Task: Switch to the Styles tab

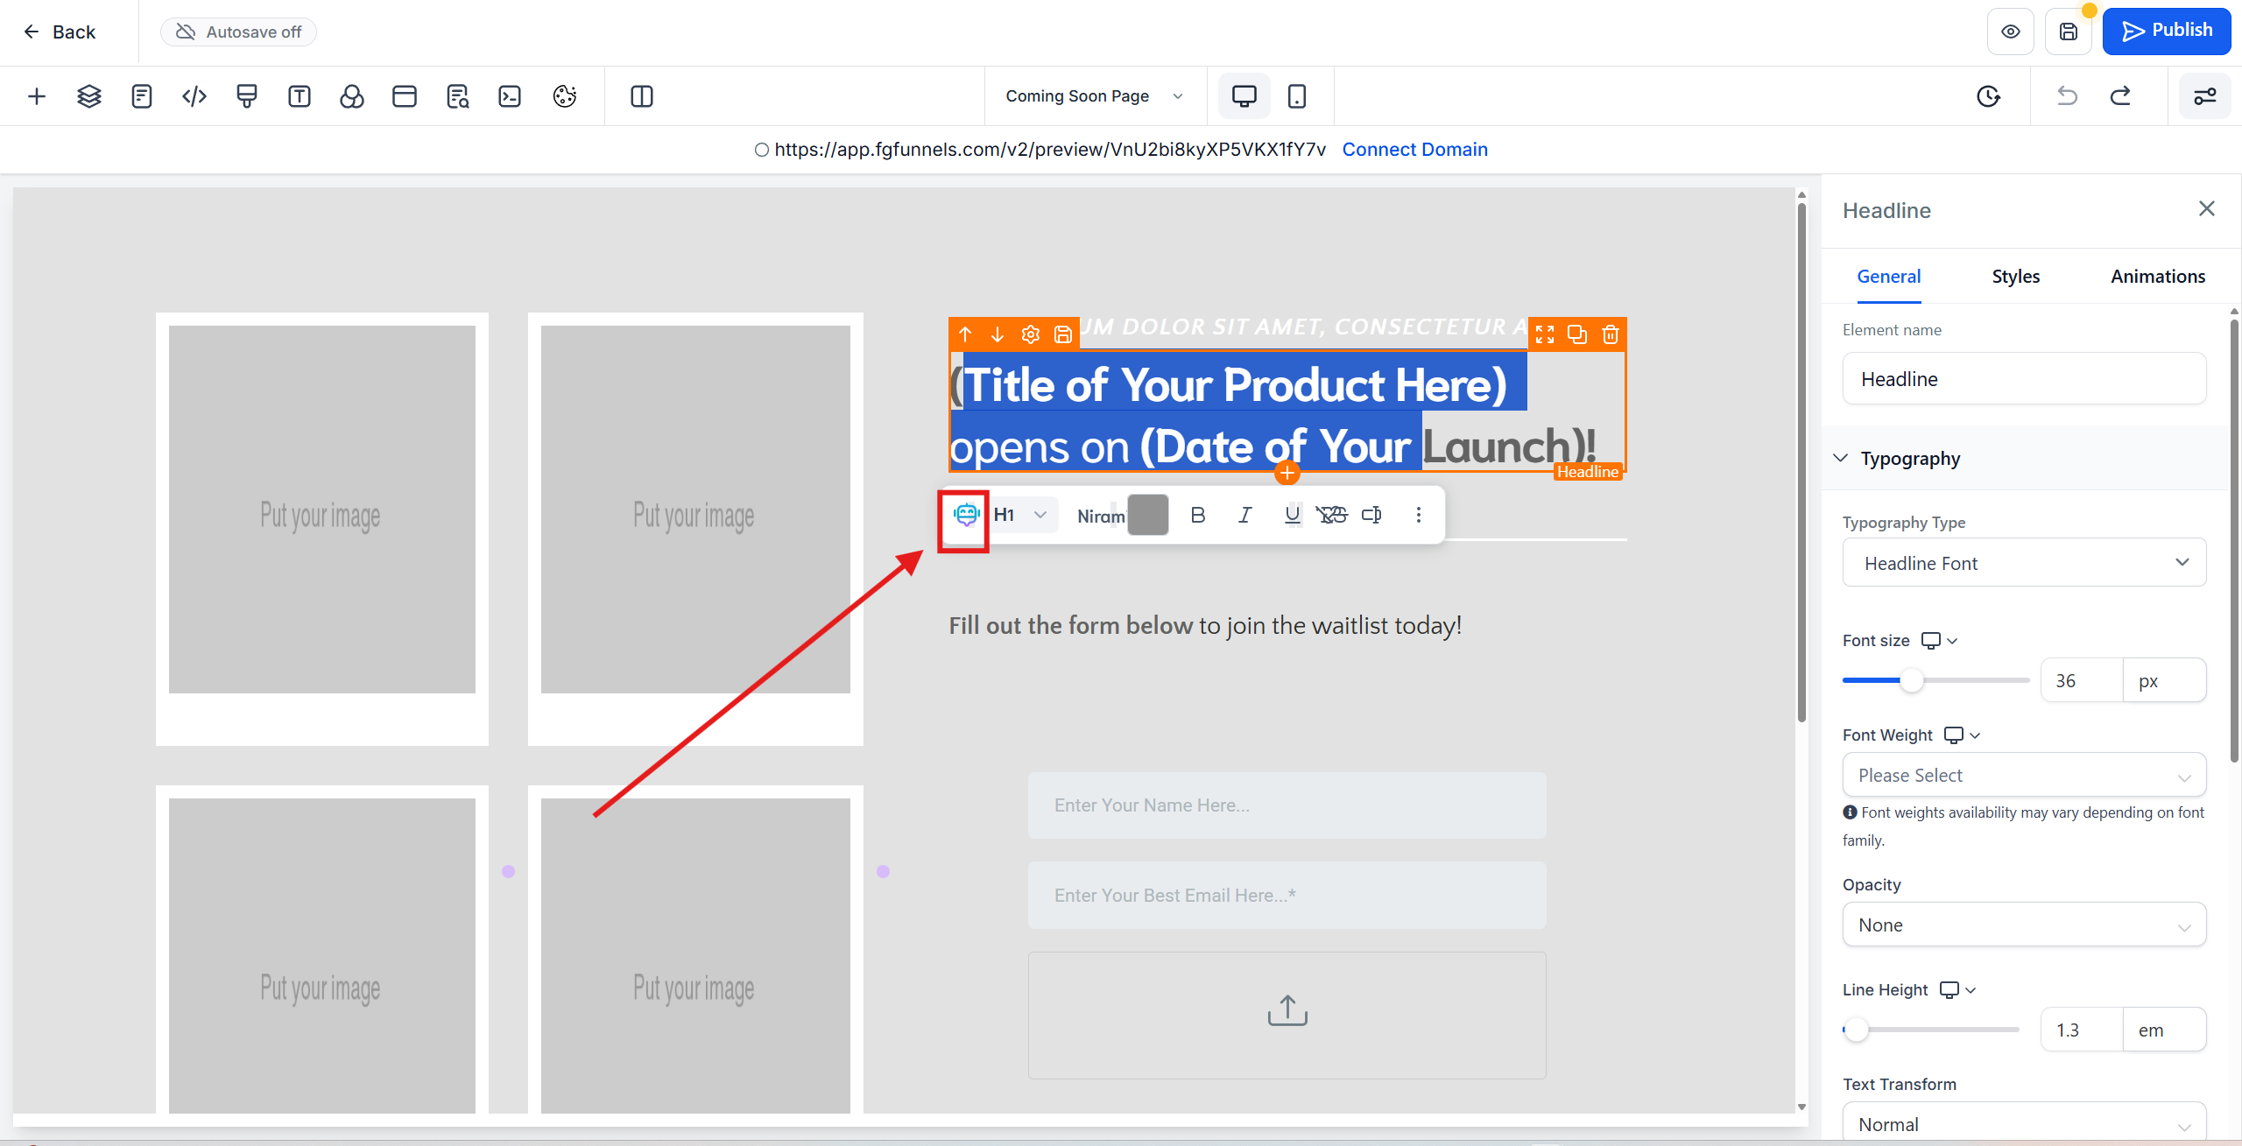Action: 2015,277
